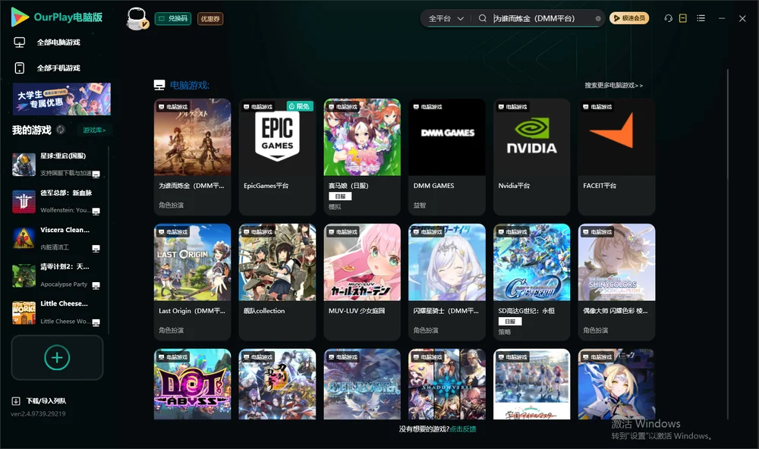This screenshot has width=759, height=449.
Task: Click the yellow mini-mode window icon
Action: (682, 18)
